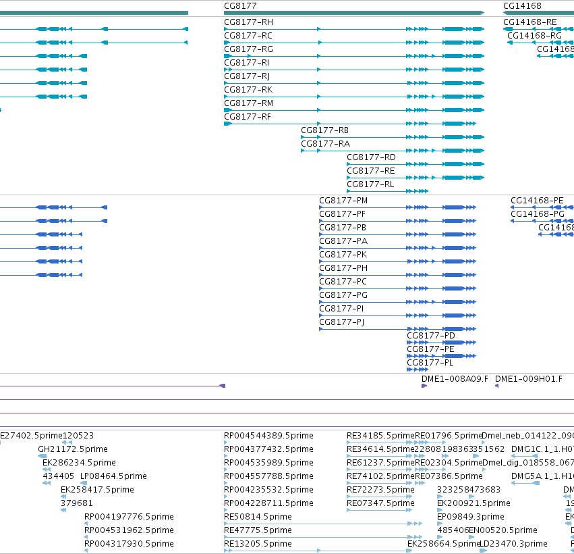Choose protein CG8177-PC
This screenshot has height=554, width=574.
point(343,282)
